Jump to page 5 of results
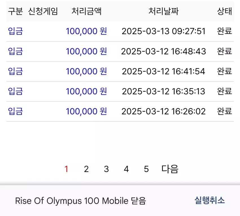Image resolution: width=240 pixels, height=216 pixels. (146, 169)
